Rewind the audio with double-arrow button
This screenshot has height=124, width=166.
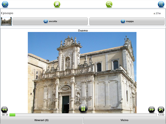coord(4,109)
